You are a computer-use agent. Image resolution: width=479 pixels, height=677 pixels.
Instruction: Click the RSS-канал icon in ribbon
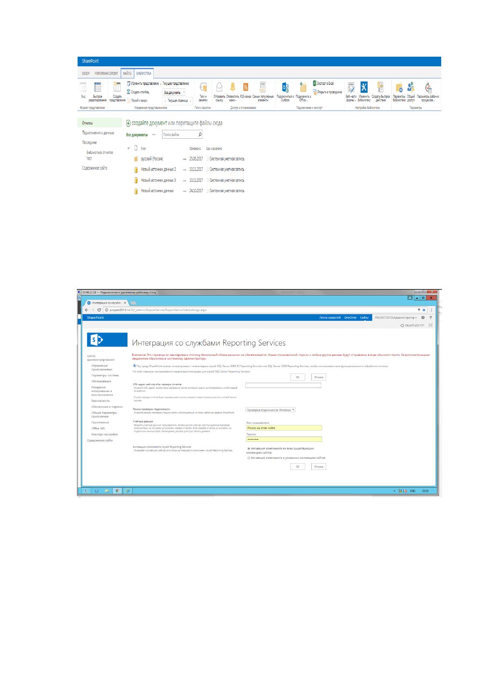(245, 87)
